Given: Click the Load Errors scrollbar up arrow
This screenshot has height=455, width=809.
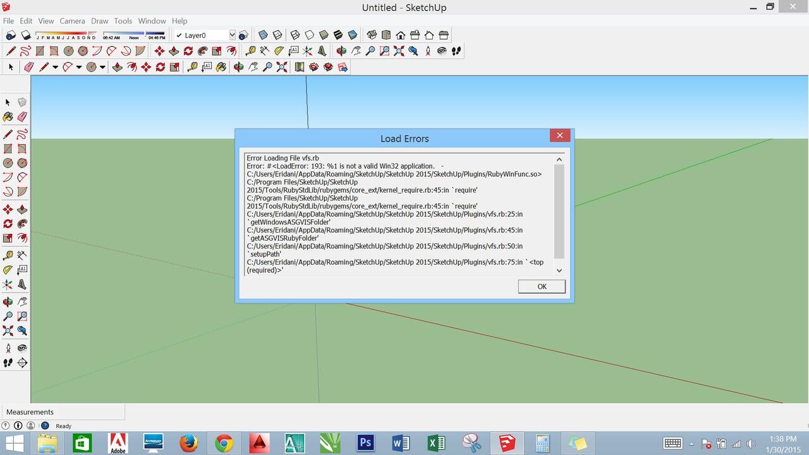Looking at the screenshot, I should click(559, 159).
